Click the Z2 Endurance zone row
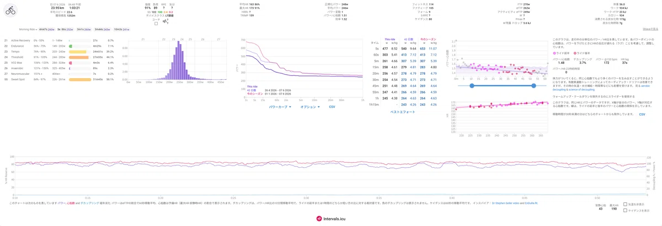Screen dimensions: 662x226 point(59,46)
